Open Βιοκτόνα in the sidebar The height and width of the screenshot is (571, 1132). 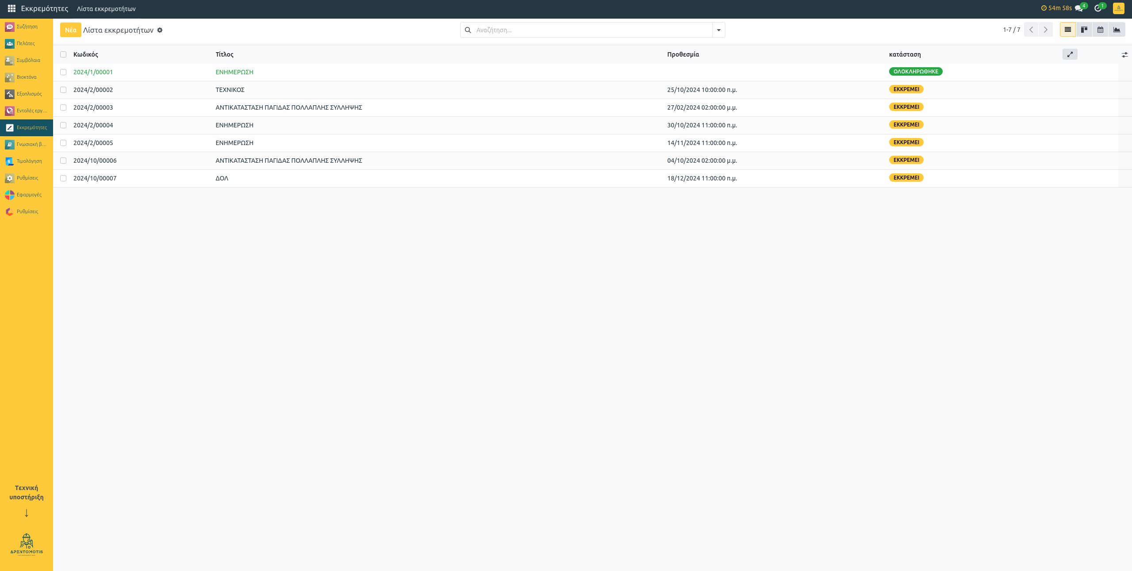[x=27, y=77]
